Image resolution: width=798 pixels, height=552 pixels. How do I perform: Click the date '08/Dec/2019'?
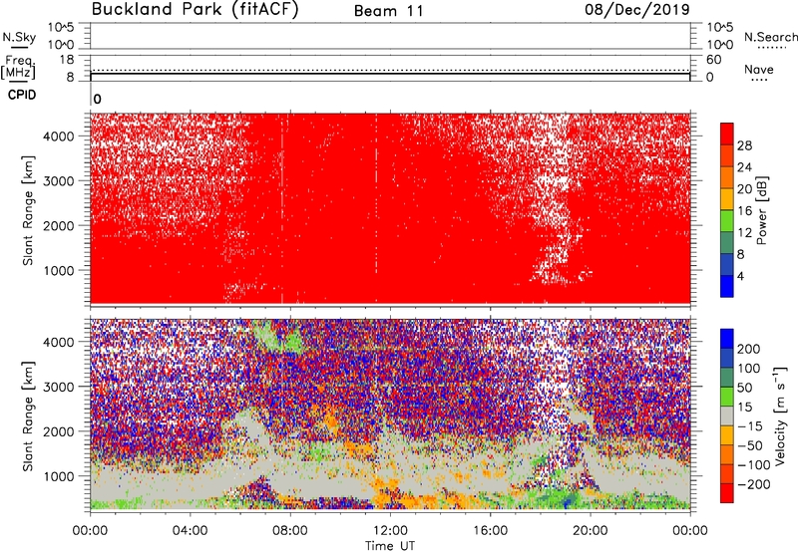tap(637, 10)
